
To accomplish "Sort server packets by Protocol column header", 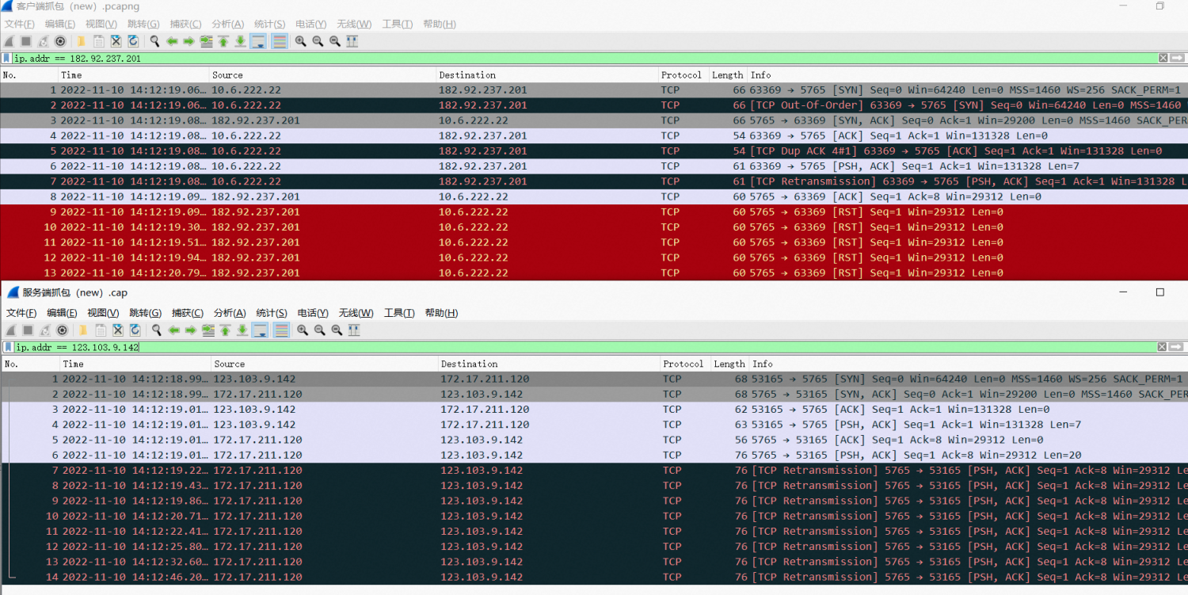I will 684,364.
